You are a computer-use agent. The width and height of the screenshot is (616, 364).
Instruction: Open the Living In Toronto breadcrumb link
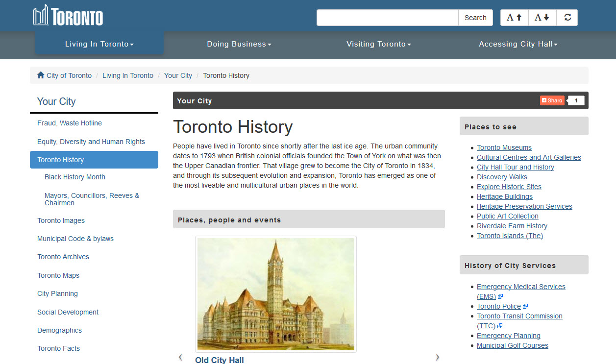[128, 75]
